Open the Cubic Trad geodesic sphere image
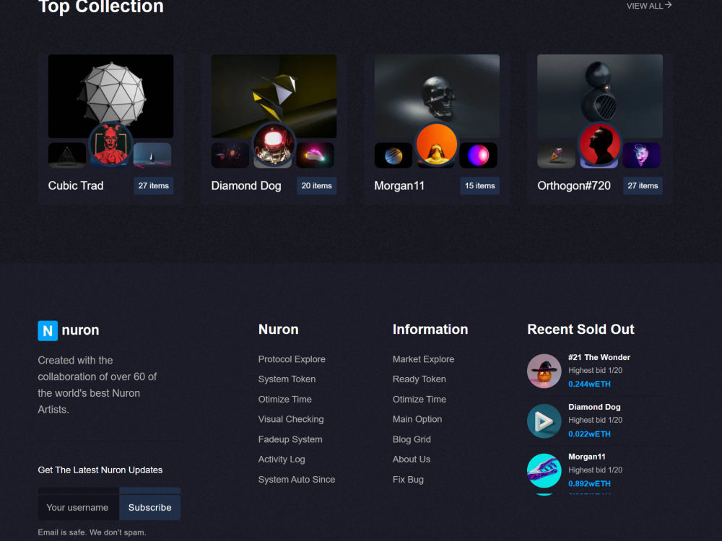This screenshot has height=541, width=722. [x=110, y=96]
